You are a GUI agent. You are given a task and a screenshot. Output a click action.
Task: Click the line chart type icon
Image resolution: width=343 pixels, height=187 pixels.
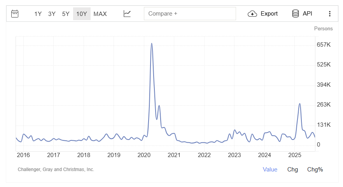127,14
